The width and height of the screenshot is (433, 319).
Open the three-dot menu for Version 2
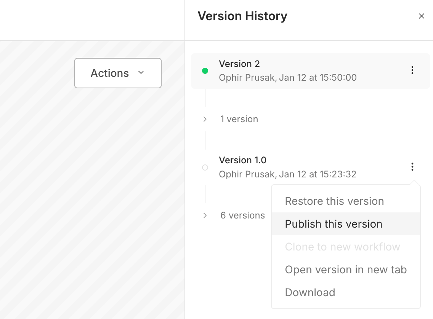click(412, 70)
